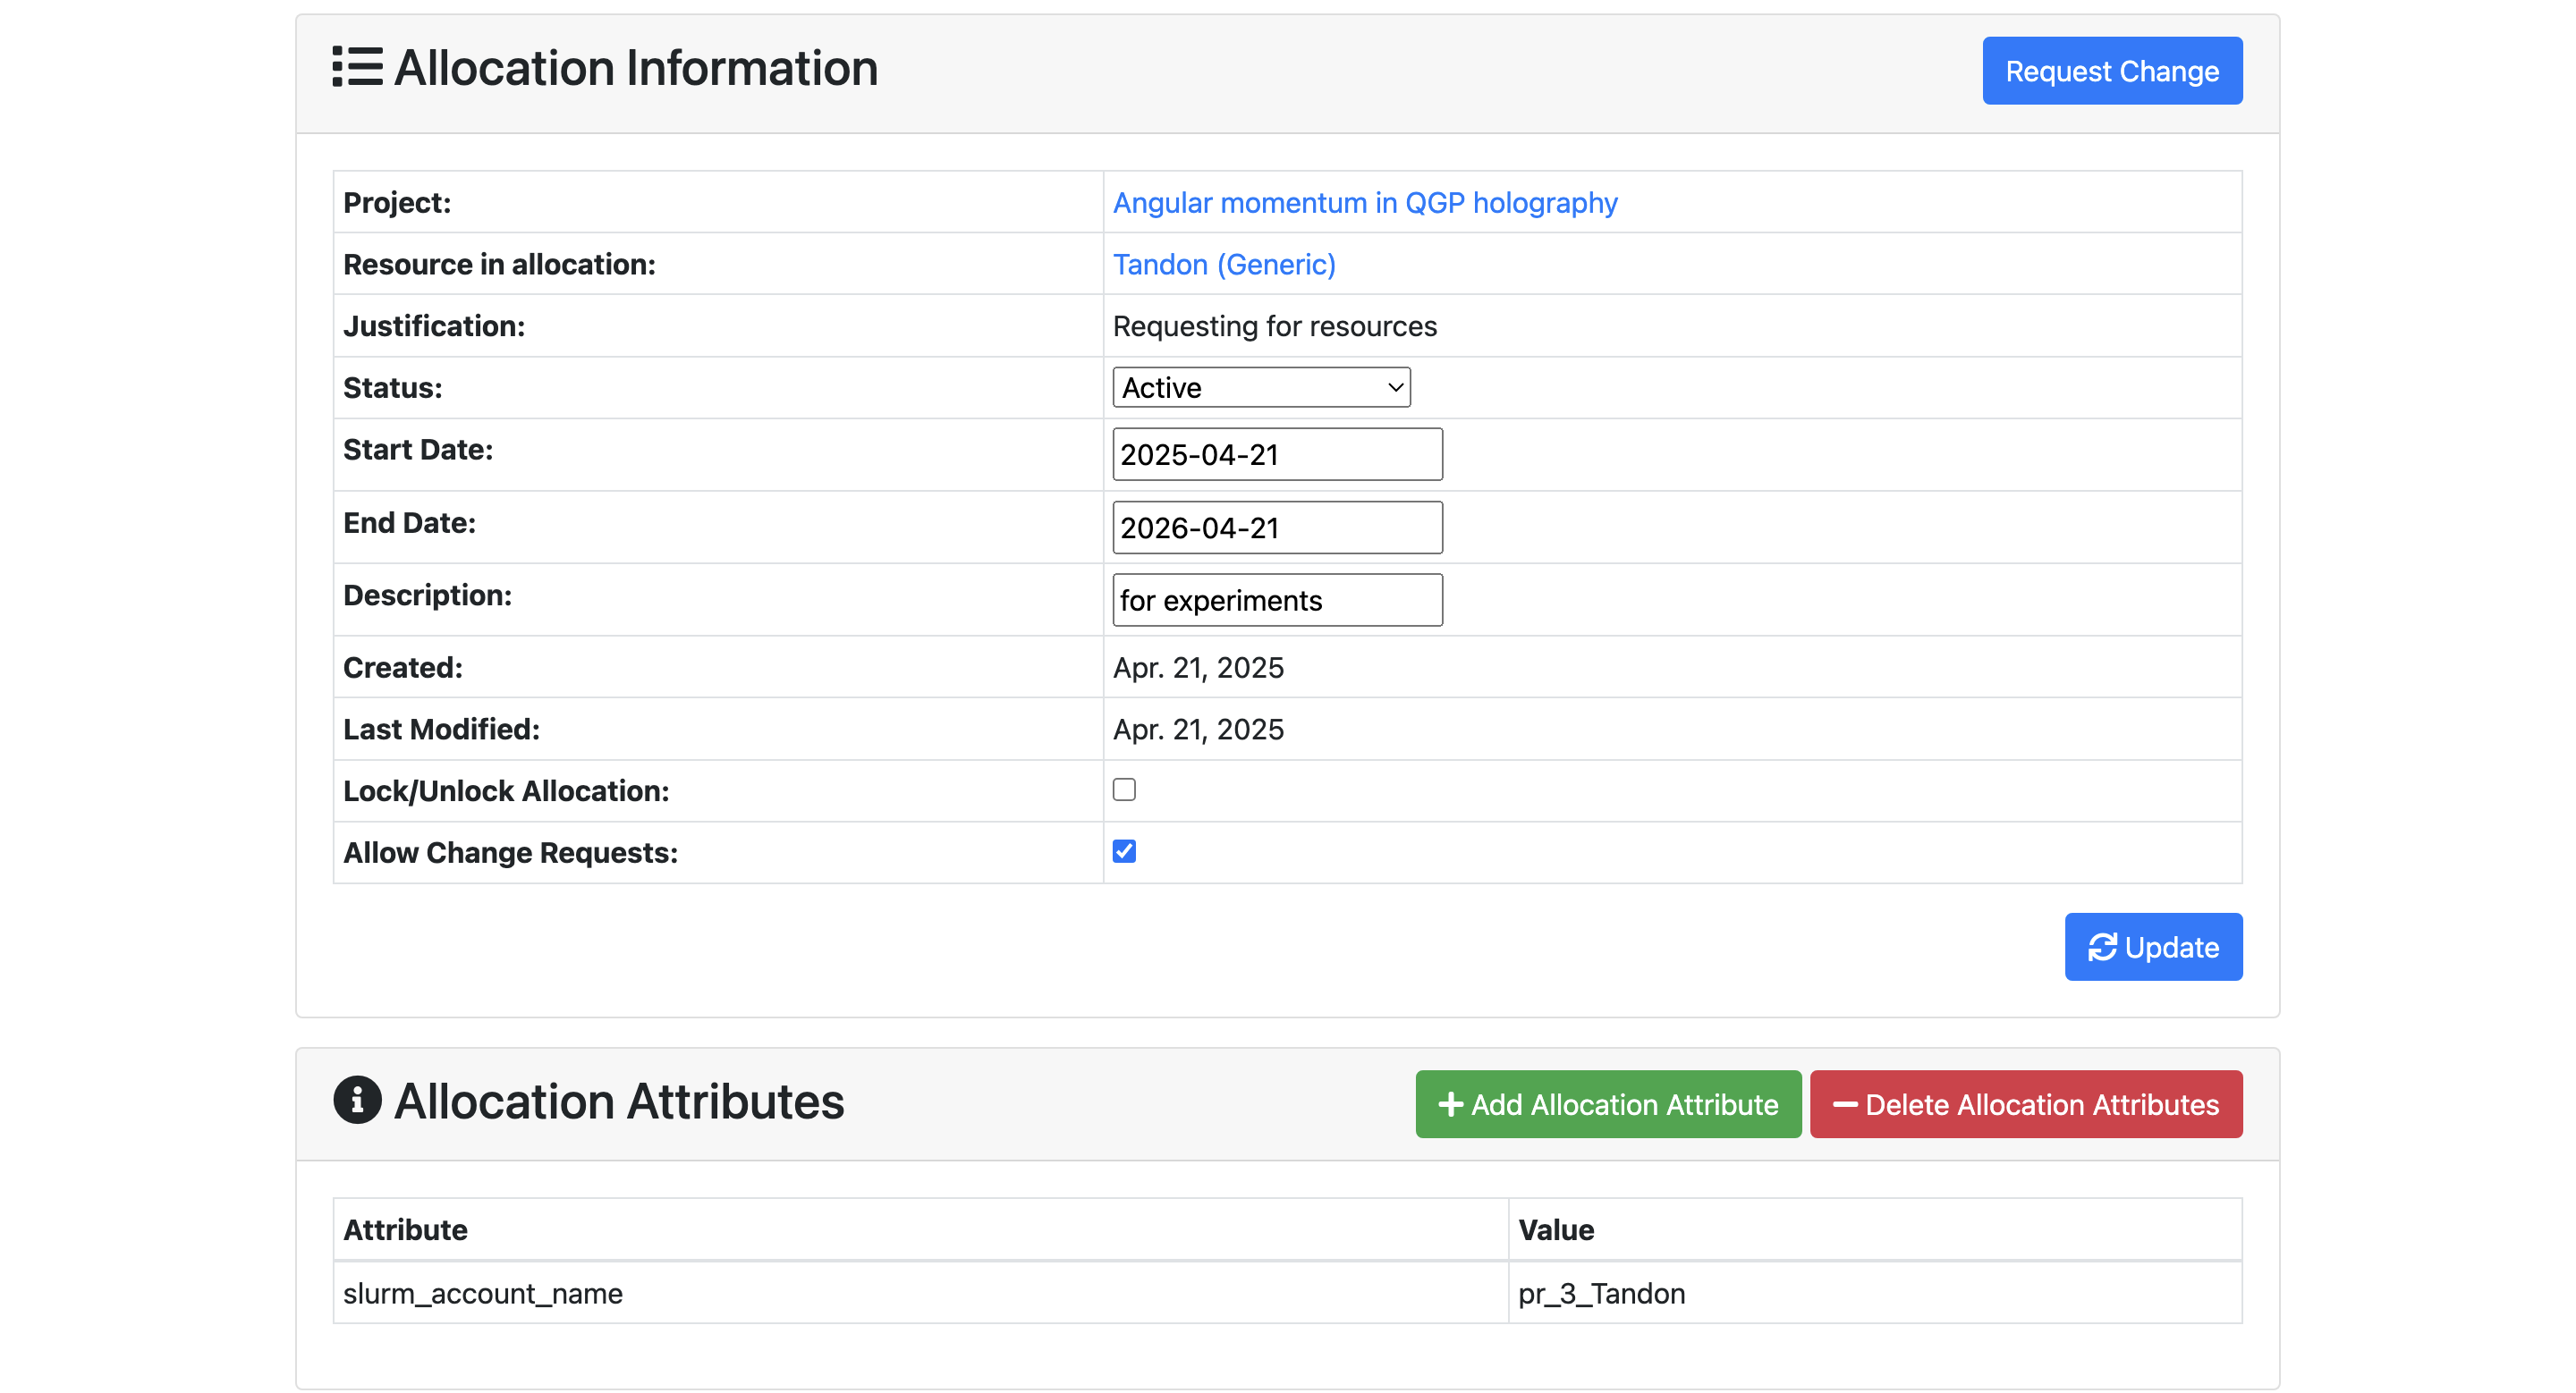
Task: Click the End Date field 2026-04-21
Action: pyautogui.click(x=1276, y=528)
